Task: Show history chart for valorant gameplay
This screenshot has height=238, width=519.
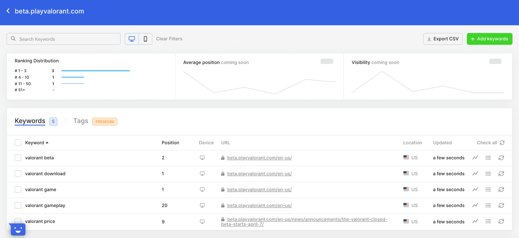Action: click(475, 205)
